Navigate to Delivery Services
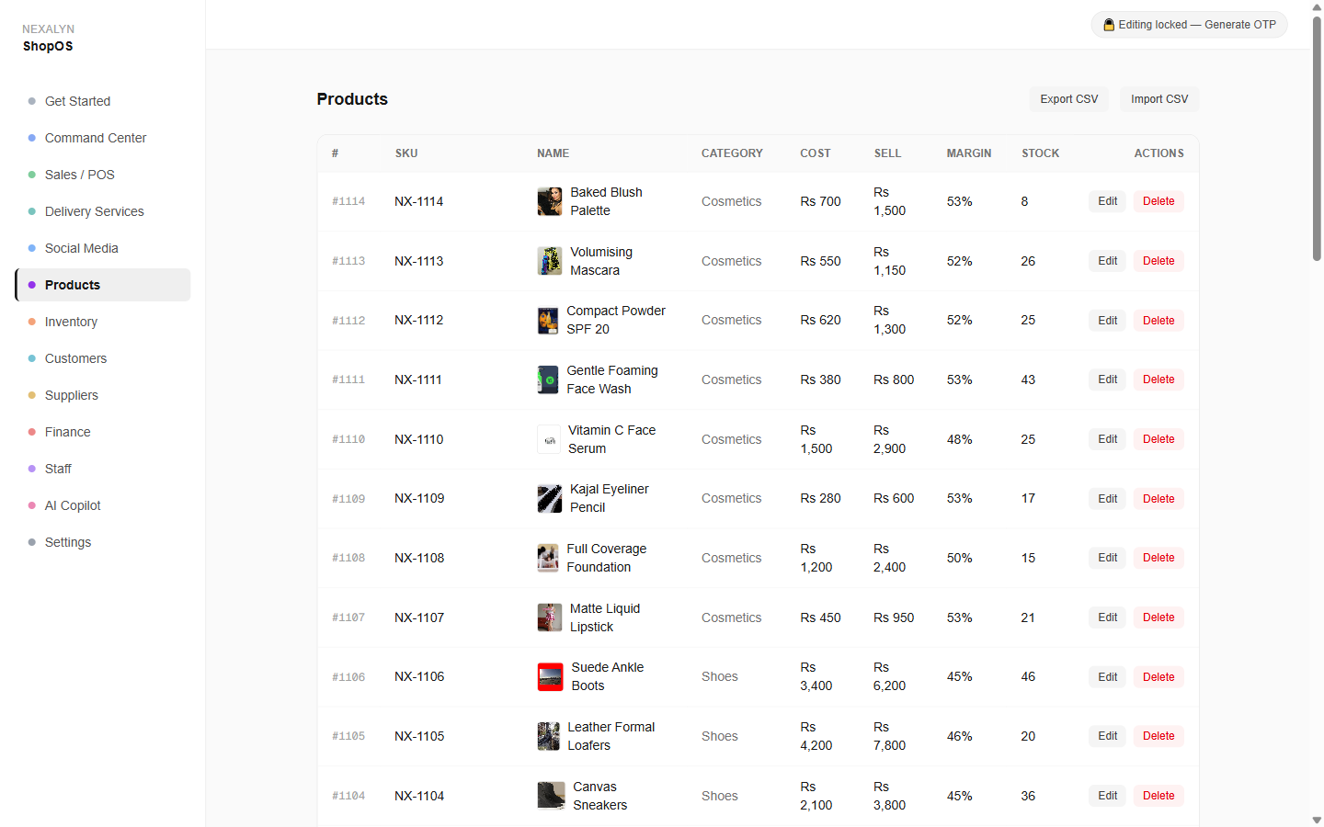The width and height of the screenshot is (1324, 827). [x=103, y=211]
